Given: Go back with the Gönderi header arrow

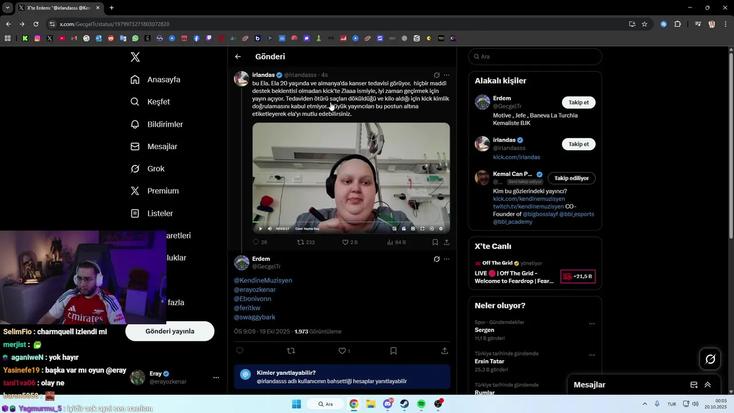Looking at the screenshot, I should point(238,57).
